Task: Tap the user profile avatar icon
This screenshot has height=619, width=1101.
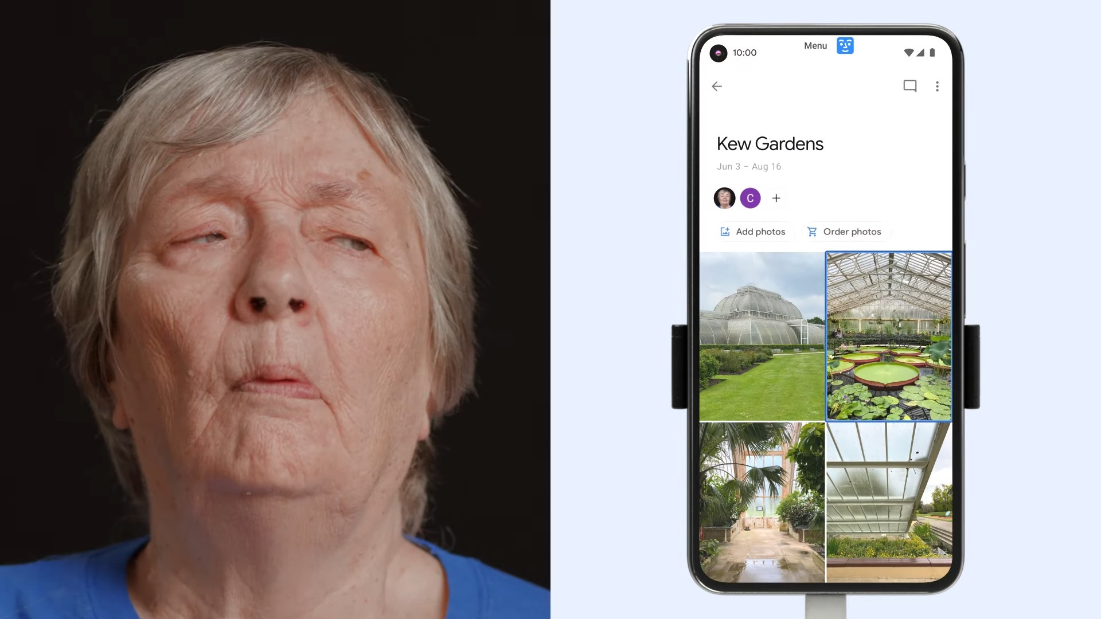Action: point(724,198)
